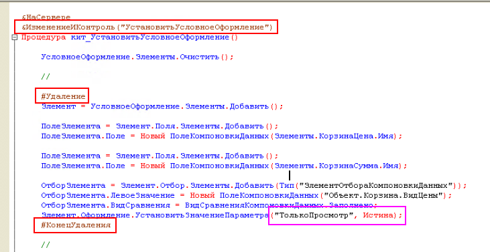Click the &НаСервере directive text

(x=46, y=17)
